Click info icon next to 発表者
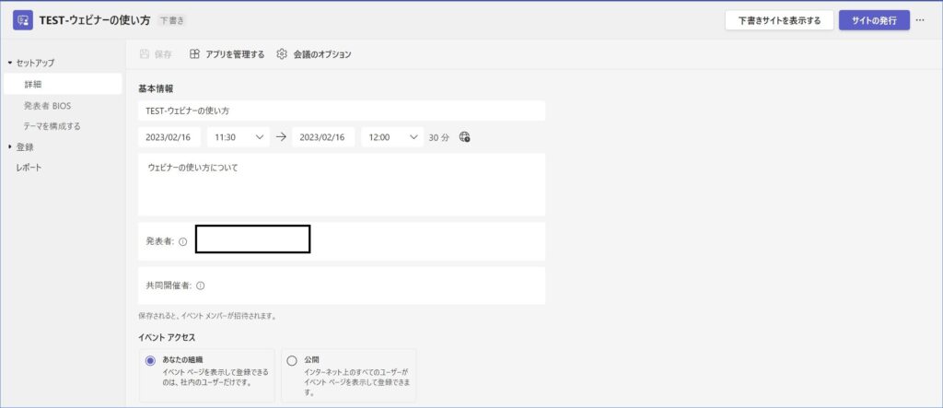Image resolution: width=943 pixels, height=408 pixels. (x=182, y=241)
